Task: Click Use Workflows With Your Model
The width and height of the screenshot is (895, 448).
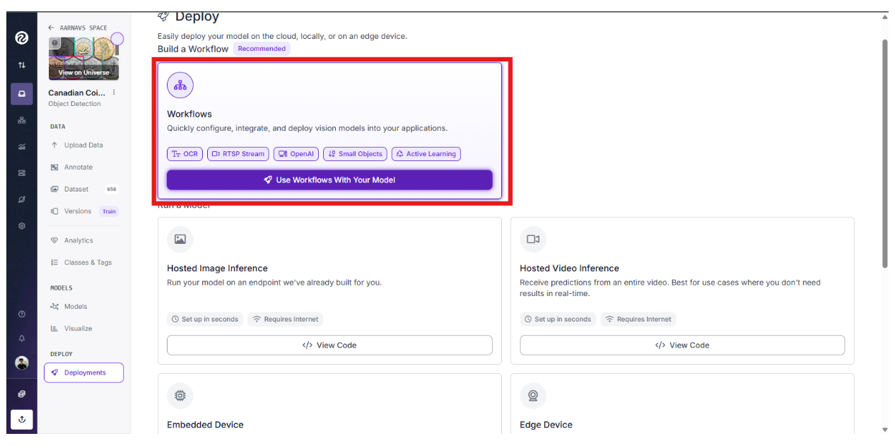Action: [x=329, y=179]
